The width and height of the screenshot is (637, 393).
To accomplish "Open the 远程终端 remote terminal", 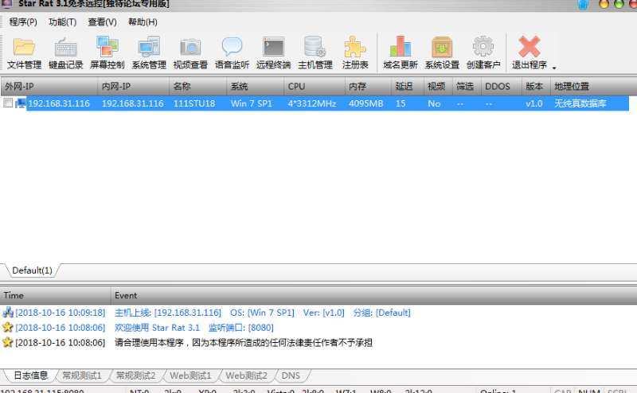I will [x=273, y=53].
